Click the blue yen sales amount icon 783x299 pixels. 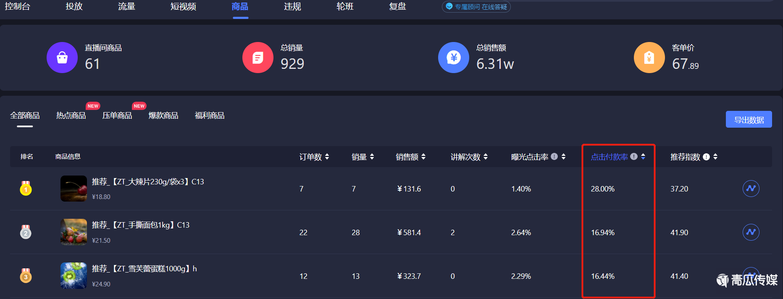point(453,58)
